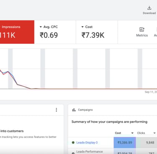
Task: Open the Cost column dropdown in Campaigns table
Action: click(132, 133)
